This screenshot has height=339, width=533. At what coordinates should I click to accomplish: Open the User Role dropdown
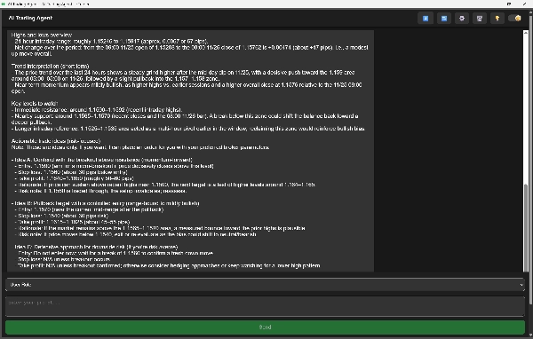[265, 285]
